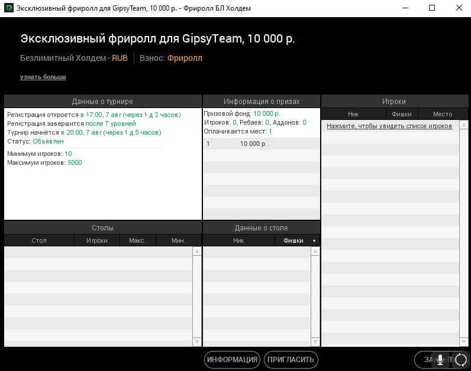The image size is (471, 371).
Task: Click the circular refresh arrows icon
Action: coord(461,360)
